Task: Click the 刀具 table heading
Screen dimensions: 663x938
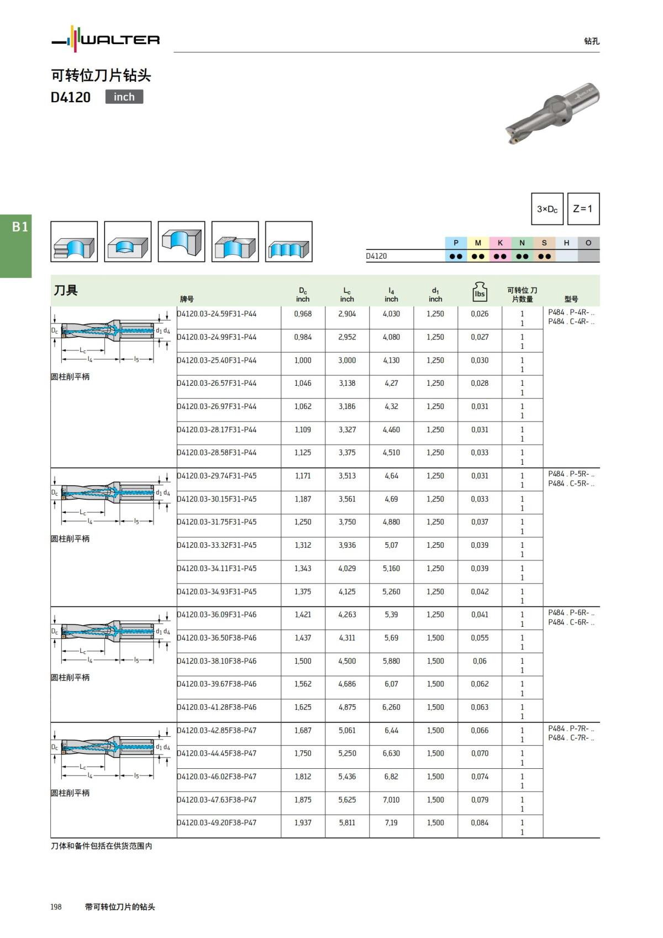Action: [66, 290]
